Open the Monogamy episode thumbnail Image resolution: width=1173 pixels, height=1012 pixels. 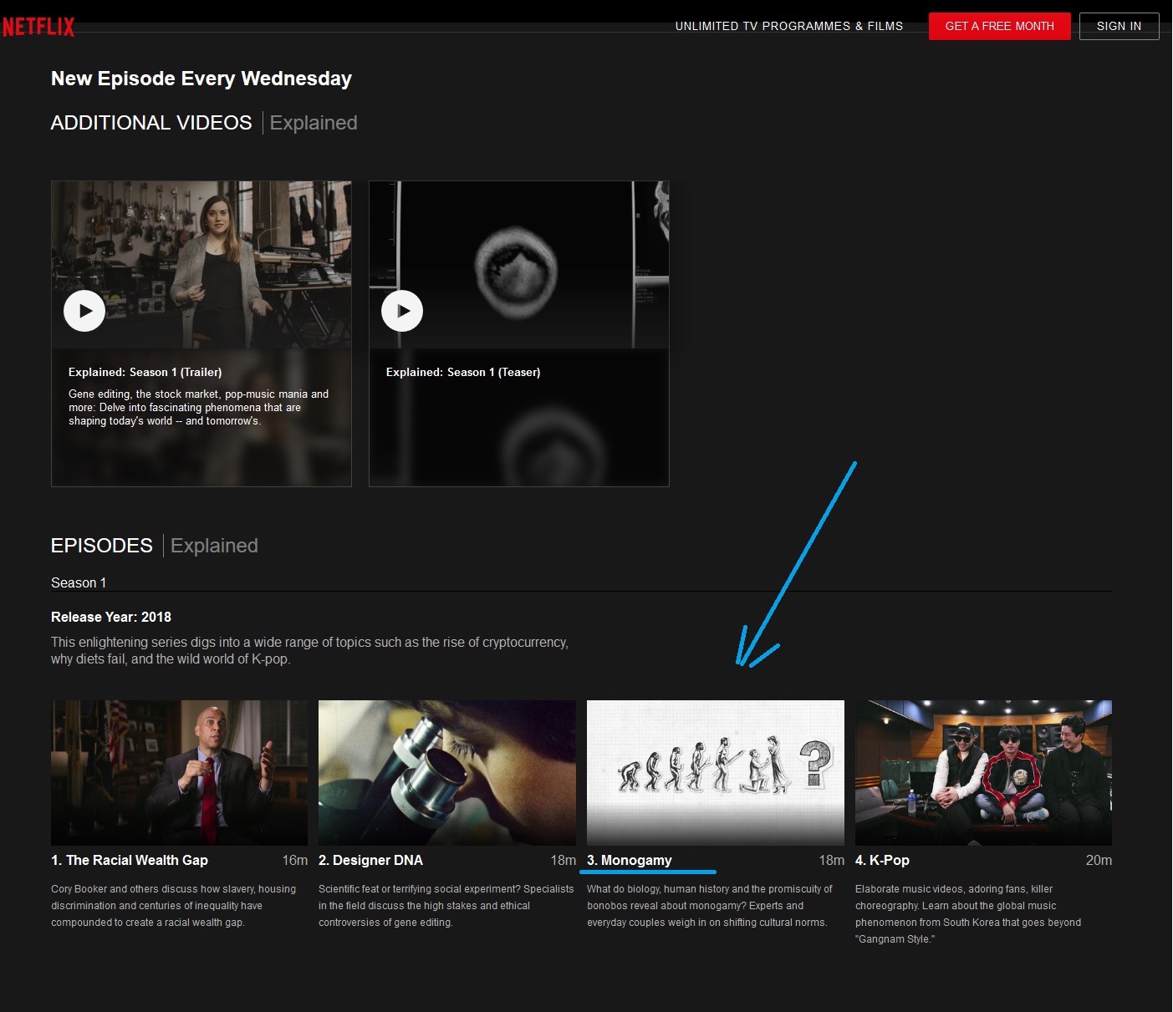[716, 773]
